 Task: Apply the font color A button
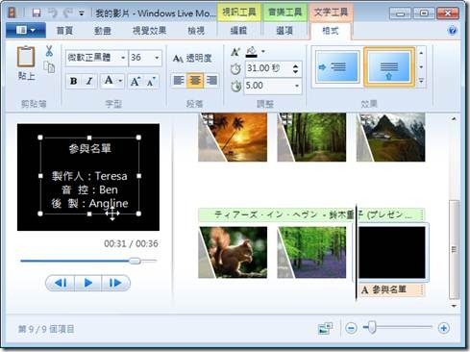pos(109,81)
